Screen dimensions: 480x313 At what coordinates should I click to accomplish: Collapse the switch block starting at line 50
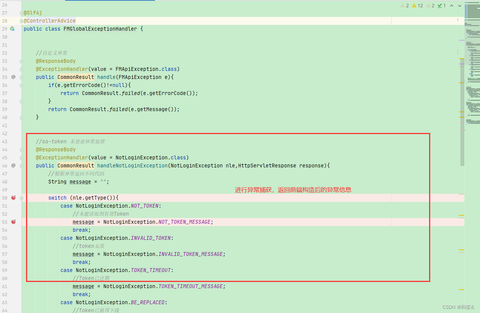pos(21,198)
